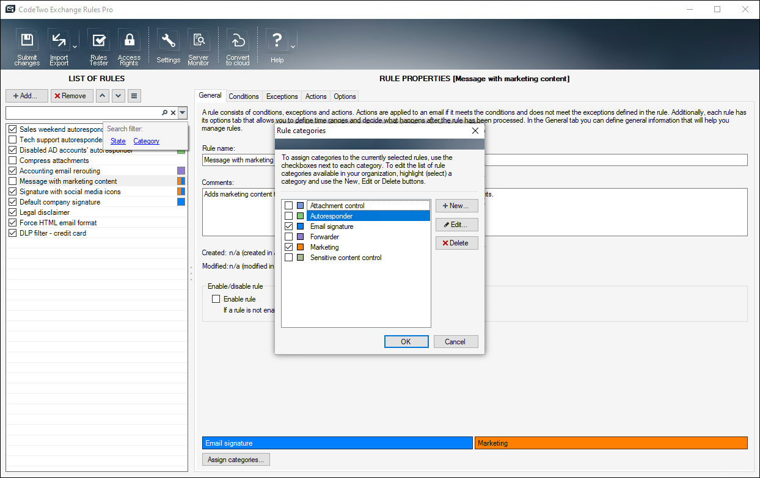Delete the highlighted category
The image size is (760, 478).
click(x=457, y=243)
